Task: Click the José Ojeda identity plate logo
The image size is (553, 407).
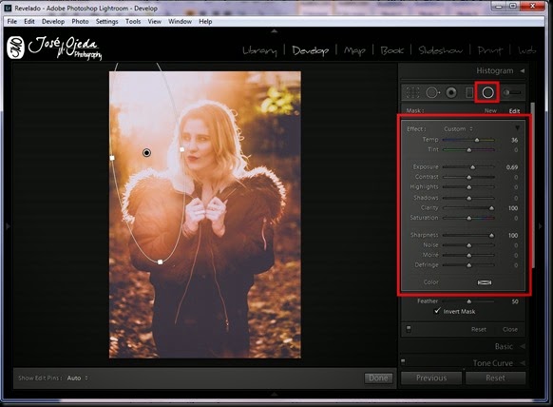Action: click(54, 48)
